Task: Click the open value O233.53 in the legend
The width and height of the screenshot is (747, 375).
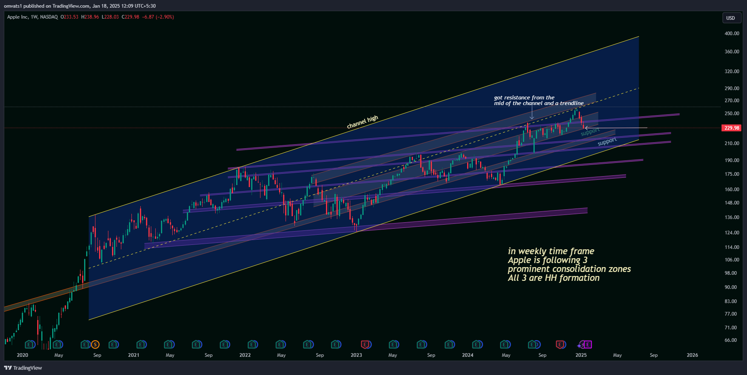Action: [x=69, y=17]
